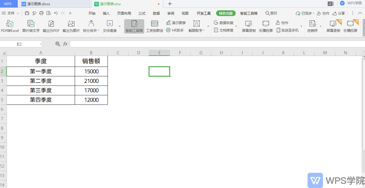Redo the last undone action
This screenshot has height=188, width=365.
click(63, 13)
